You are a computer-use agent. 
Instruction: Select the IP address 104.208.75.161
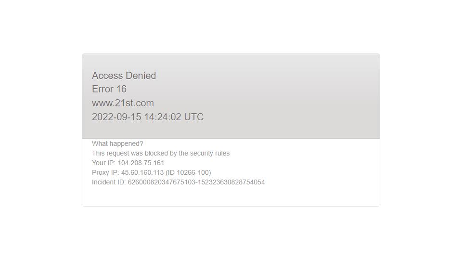pos(141,163)
